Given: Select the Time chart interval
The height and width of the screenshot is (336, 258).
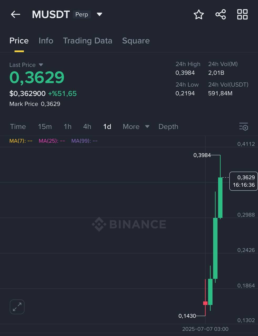Looking at the screenshot, I should [18, 127].
